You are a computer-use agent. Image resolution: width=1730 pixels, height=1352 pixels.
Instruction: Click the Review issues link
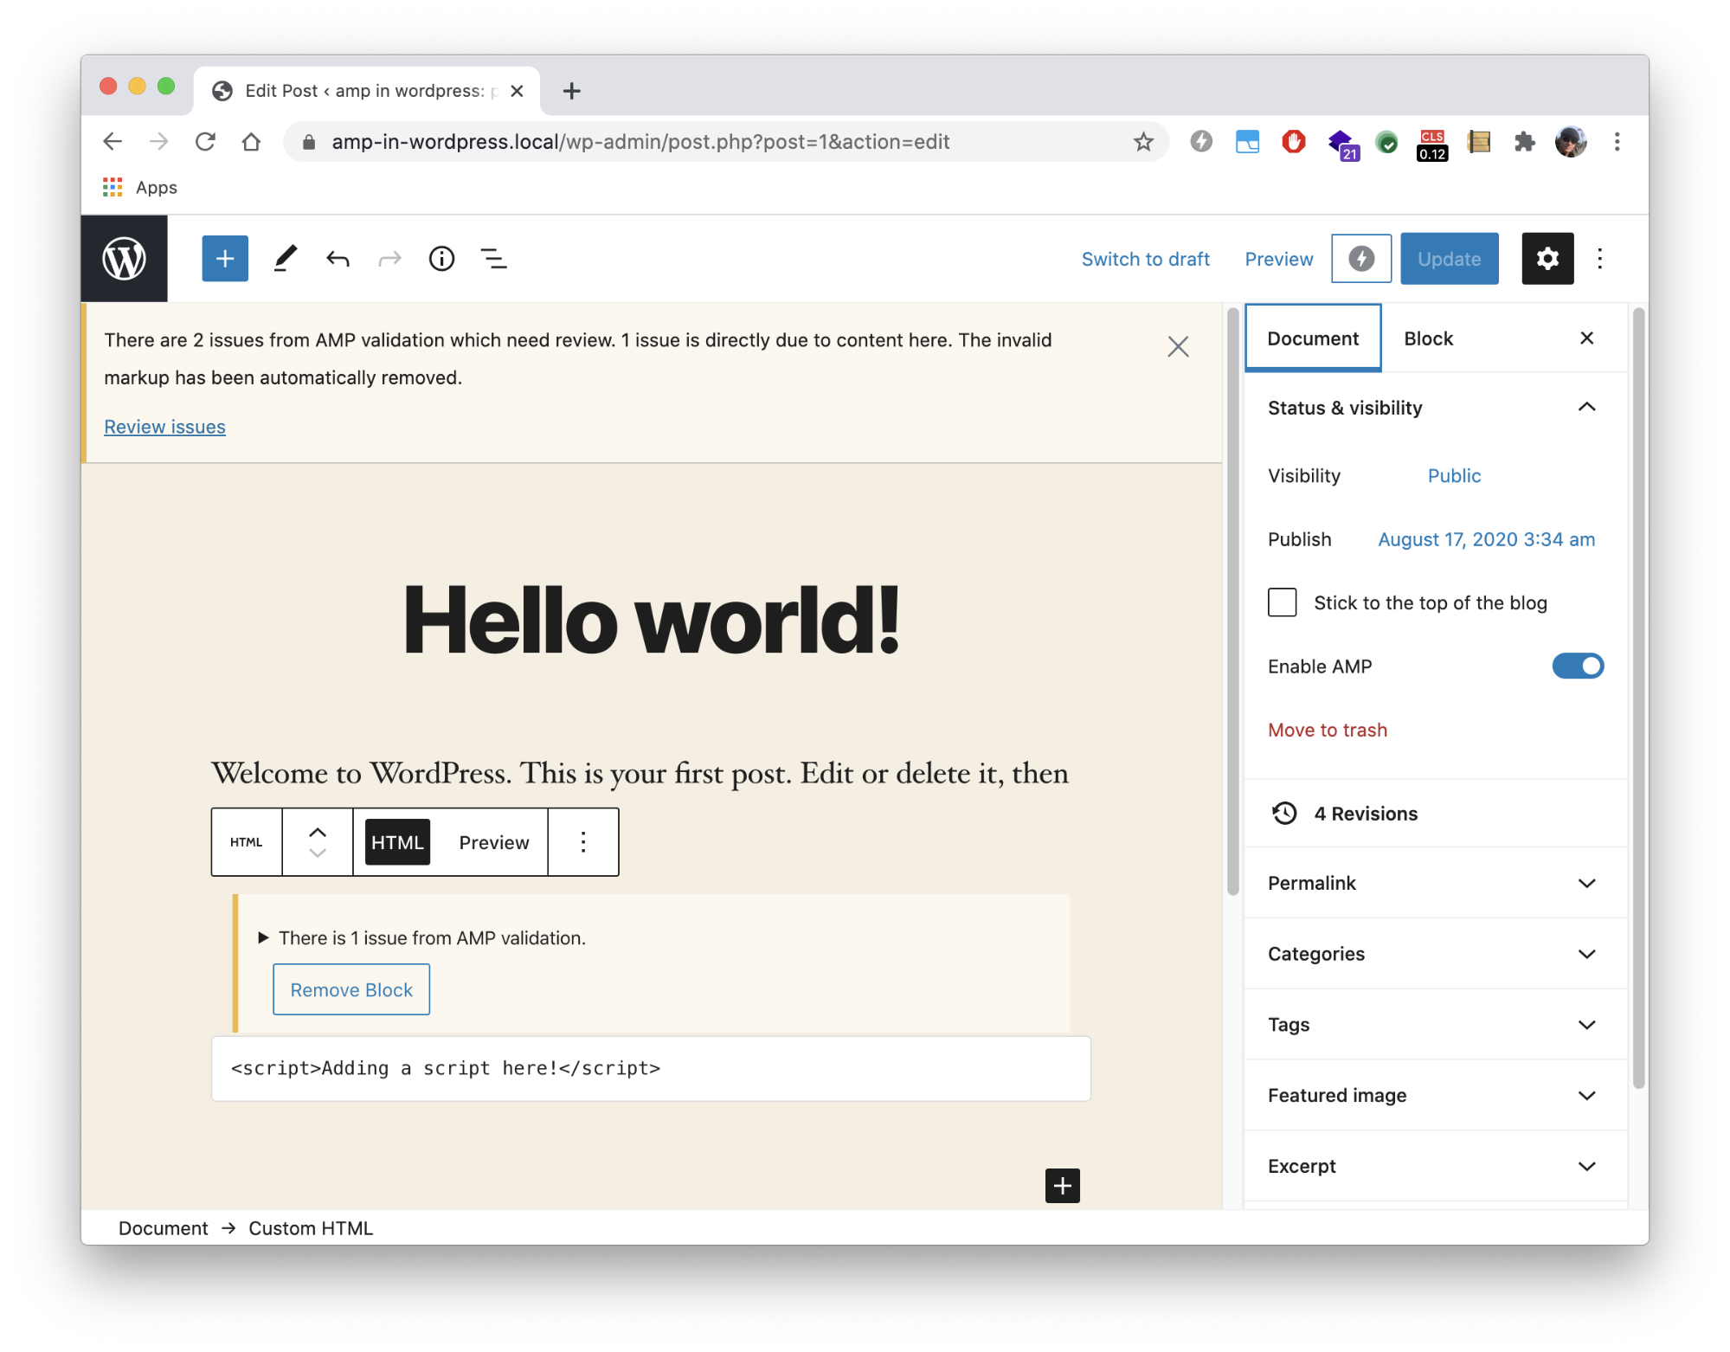(x=164, y=426)
